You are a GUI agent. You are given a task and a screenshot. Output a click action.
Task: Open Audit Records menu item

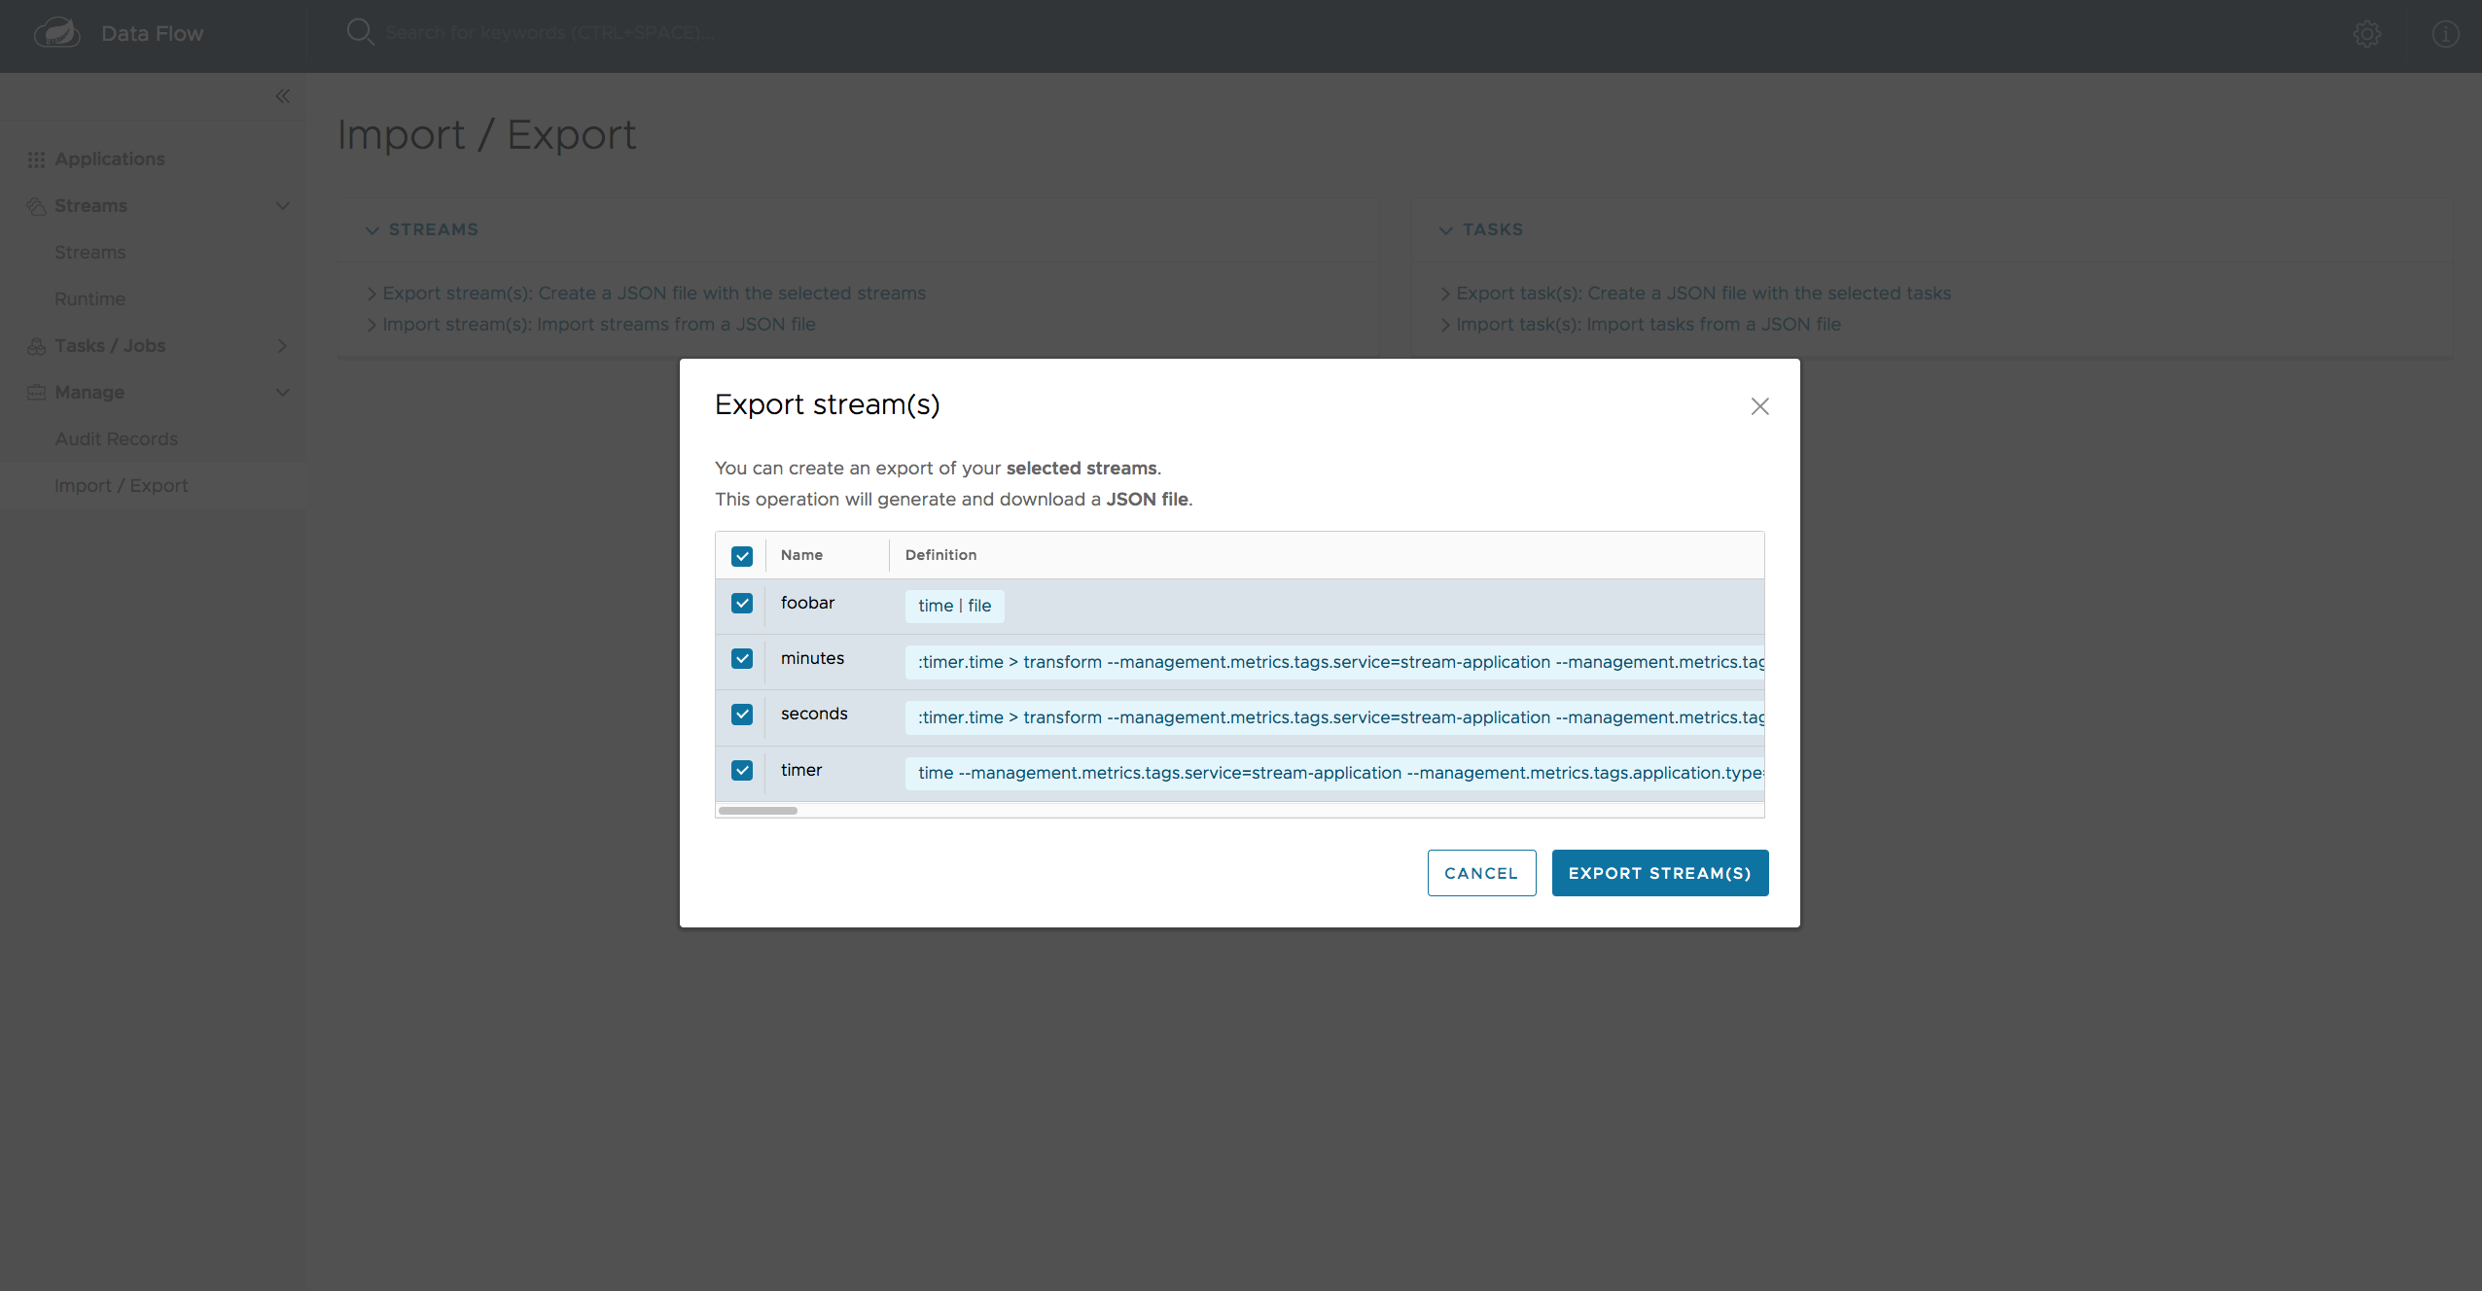pos(115,438)
